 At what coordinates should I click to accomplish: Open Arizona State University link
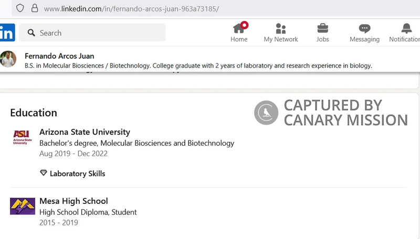[x=85, y=132]
